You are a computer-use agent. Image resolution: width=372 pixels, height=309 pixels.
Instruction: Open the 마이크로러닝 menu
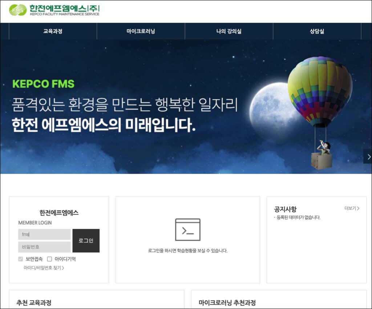[141, 31]
